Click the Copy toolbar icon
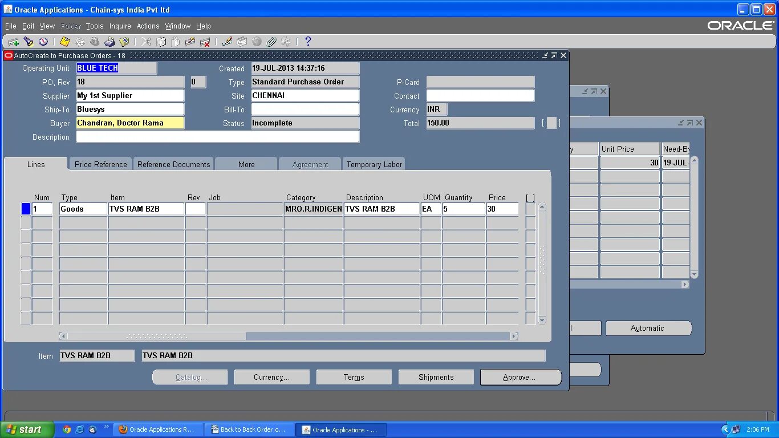The image size is (779, 438). click(161, 42)
